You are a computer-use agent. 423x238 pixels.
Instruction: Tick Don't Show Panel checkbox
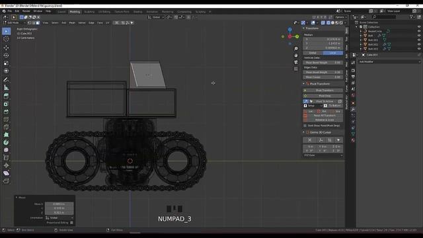305,126
